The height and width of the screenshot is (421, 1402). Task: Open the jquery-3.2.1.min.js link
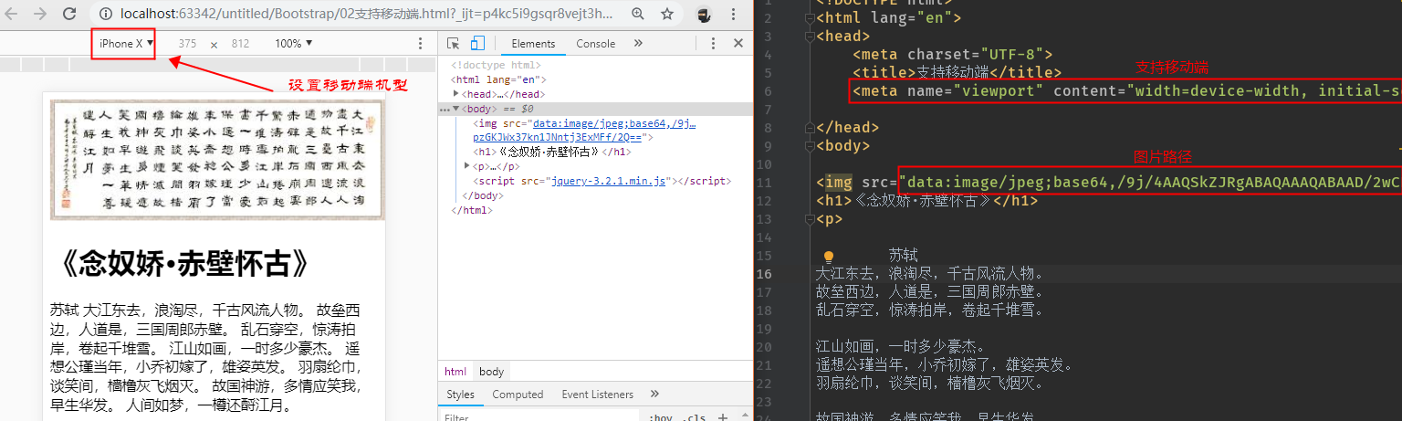(610, 182)
